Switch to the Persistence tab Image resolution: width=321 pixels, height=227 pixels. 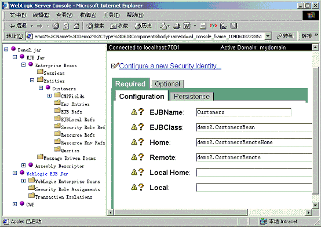pyautogui.click(x=192, y=96)
